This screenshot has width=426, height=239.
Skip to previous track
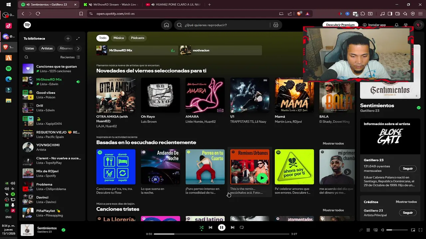tap(210, 227)
